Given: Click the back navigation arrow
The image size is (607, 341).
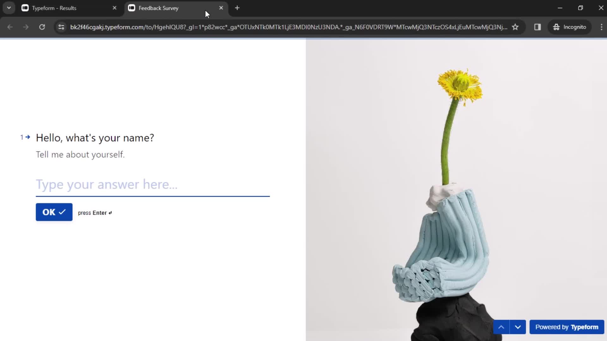Looking at the screenshot, I should coord(10,27).
